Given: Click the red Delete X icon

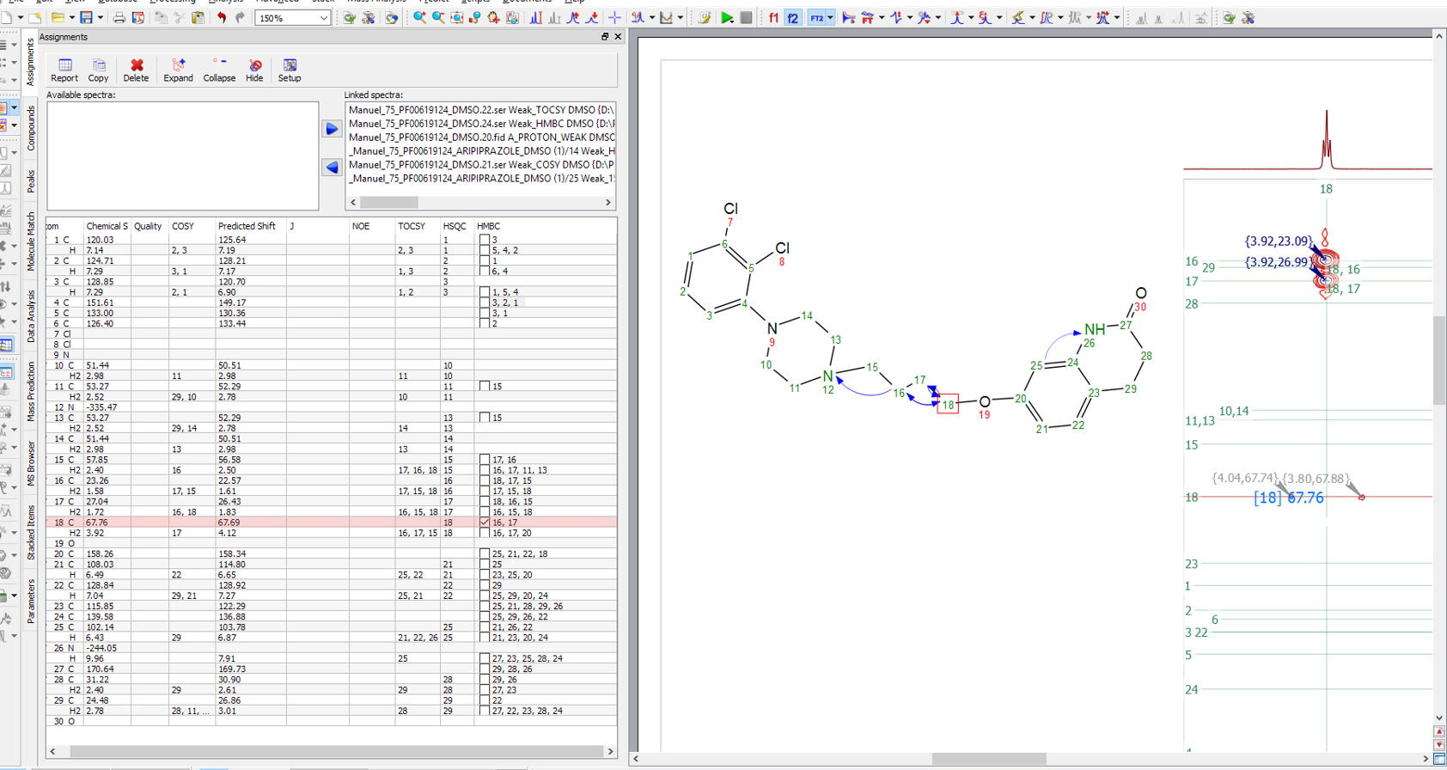Looking at the screenshot, I should (136, 70).
